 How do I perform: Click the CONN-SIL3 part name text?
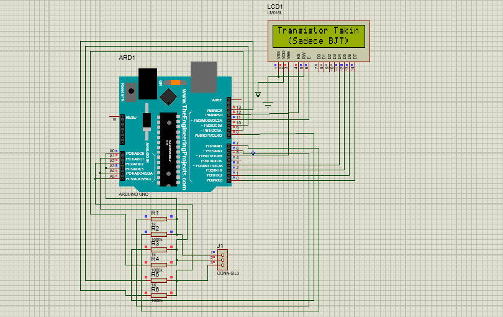pyautogui.click(x=228, y=273)
